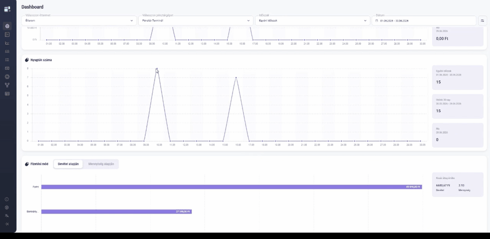Viewport: 490px width, 239px height.
Task: Click the peak data point at 10.06
Action: tap(157, 69)
